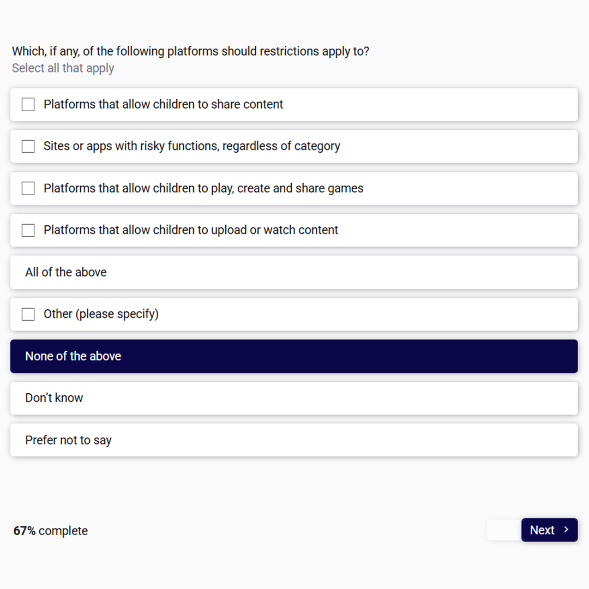The image size is (589, 589).
Task: Click the 'Other (please specify)' label text
Action: tap(101, 314)
